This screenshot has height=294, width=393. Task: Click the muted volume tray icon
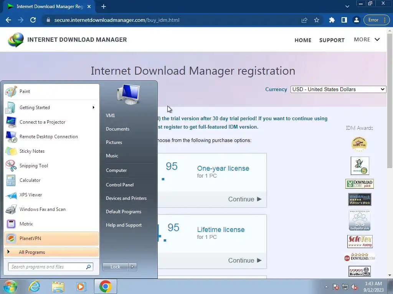coord(354,287)
